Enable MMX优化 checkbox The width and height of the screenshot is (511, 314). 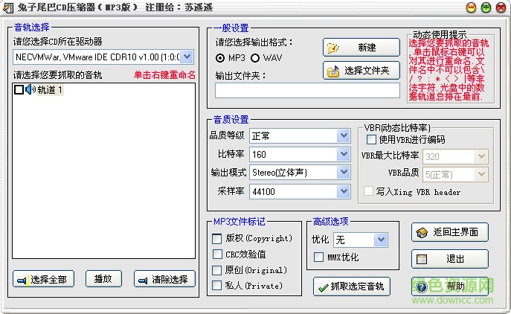click(x=318, y=257)
